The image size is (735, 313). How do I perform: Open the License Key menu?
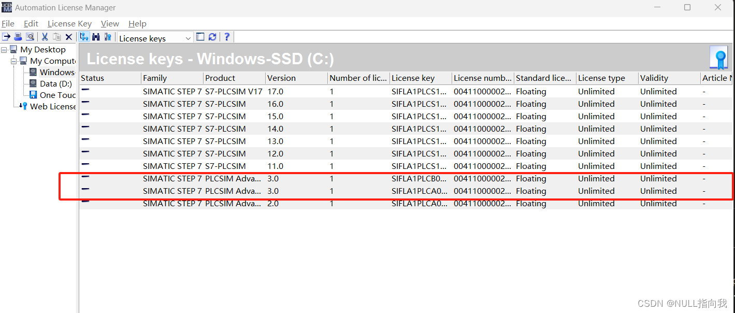tap(69, 24)
